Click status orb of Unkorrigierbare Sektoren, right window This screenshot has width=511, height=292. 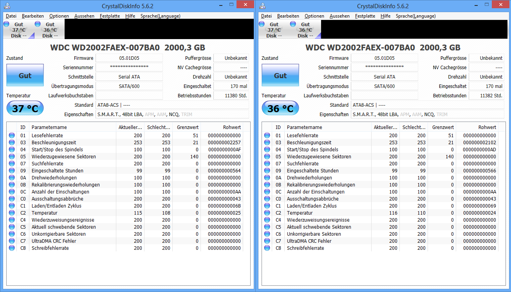tap(267, 234)
